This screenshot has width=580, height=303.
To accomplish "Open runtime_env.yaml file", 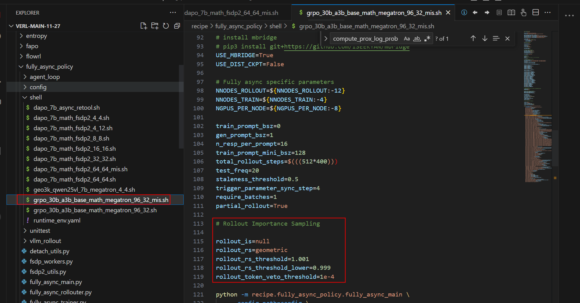I will tap(57, 220).
